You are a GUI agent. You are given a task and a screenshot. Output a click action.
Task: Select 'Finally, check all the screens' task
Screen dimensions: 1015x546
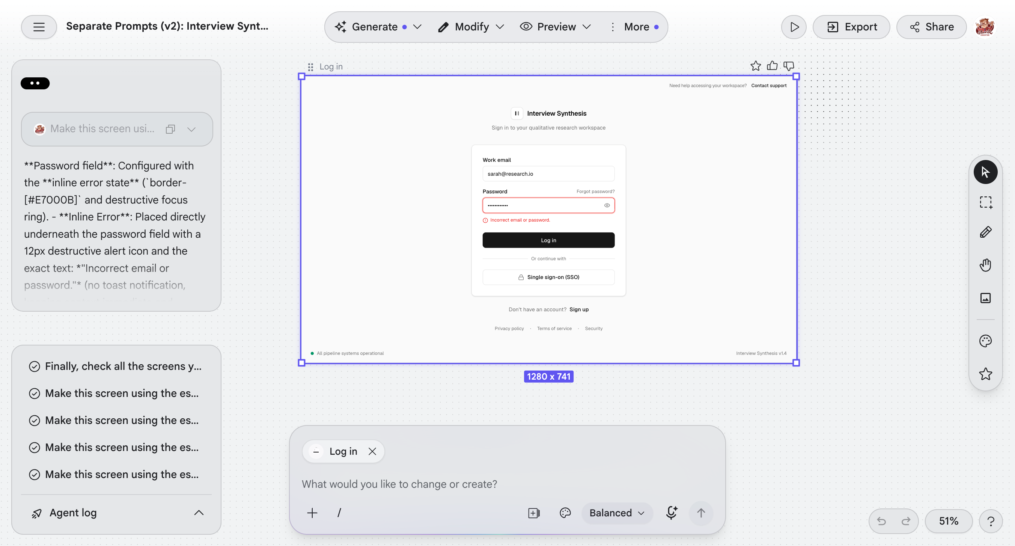pyautogui.click(x=116, y=366)
